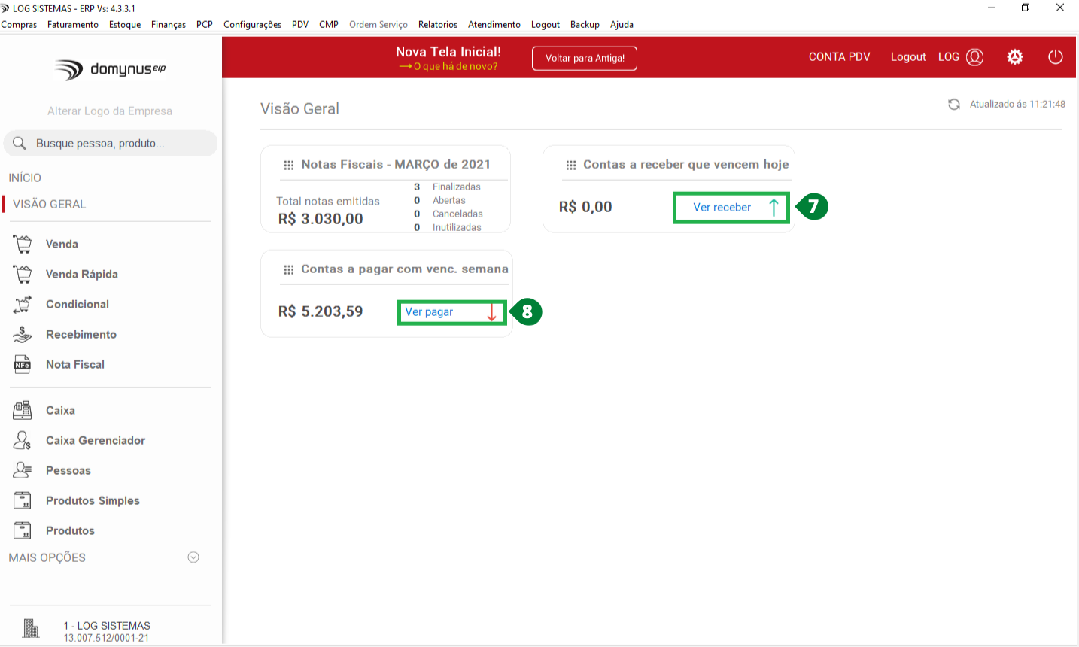1079x647 pixels.
Task: Click the refresh icon beside Atualizado
Action: (954, 105)
